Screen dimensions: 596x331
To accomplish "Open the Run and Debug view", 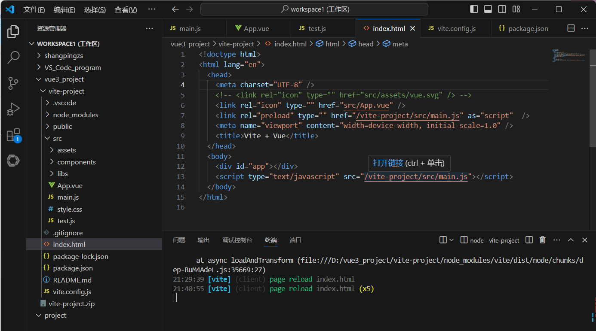I will pyautogui.click(x=13, y=109).
